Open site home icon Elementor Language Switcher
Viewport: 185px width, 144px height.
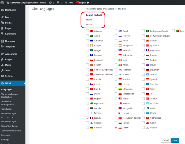[x=8, y=3]
